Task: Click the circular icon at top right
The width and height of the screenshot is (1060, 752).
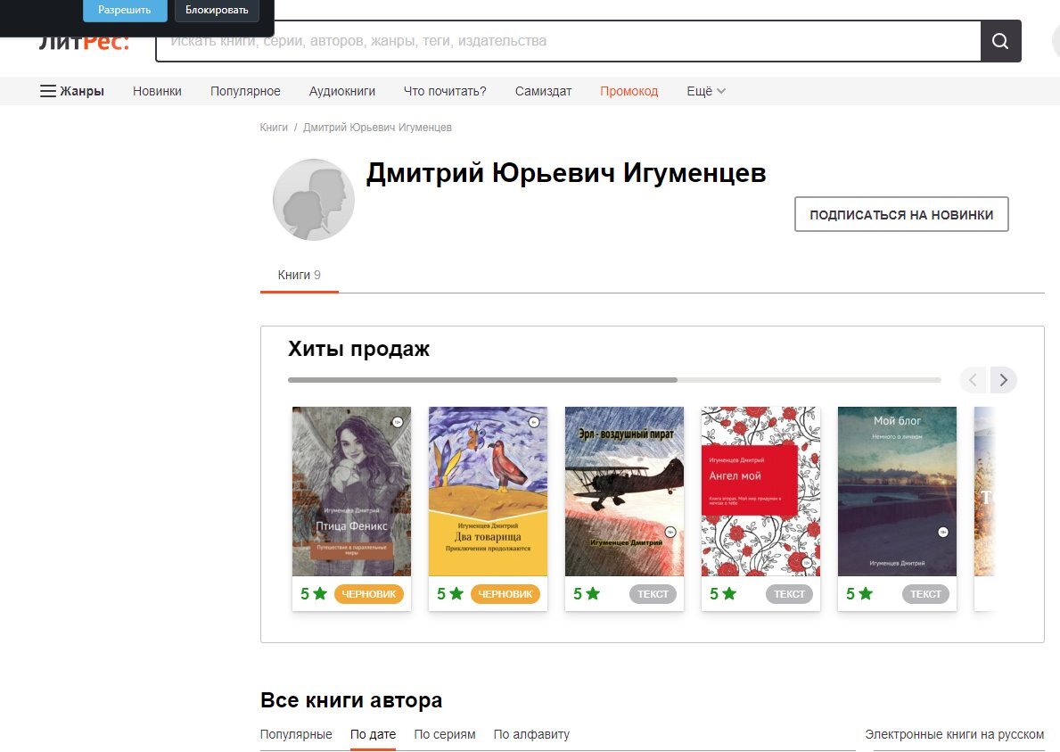Action: pyautogui.click(x=1056, y=40)
